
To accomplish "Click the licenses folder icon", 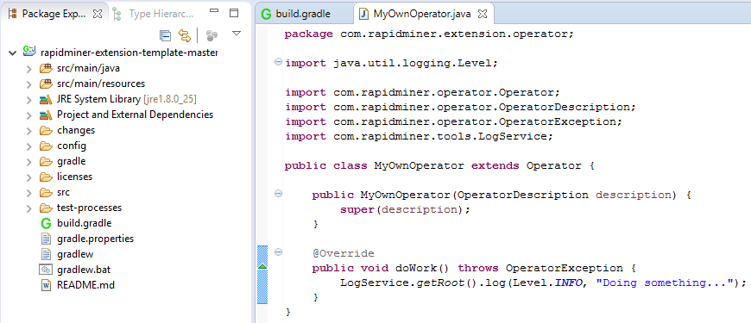I will point(46,177).
